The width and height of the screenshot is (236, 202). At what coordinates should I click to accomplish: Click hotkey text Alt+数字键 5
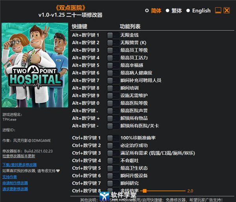85,65
